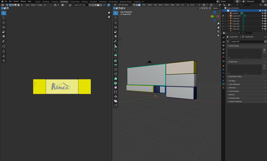Switch to the Texture Paint workspace tab
The height and width of the screenshot is (161, 267).
pos(75,2)
